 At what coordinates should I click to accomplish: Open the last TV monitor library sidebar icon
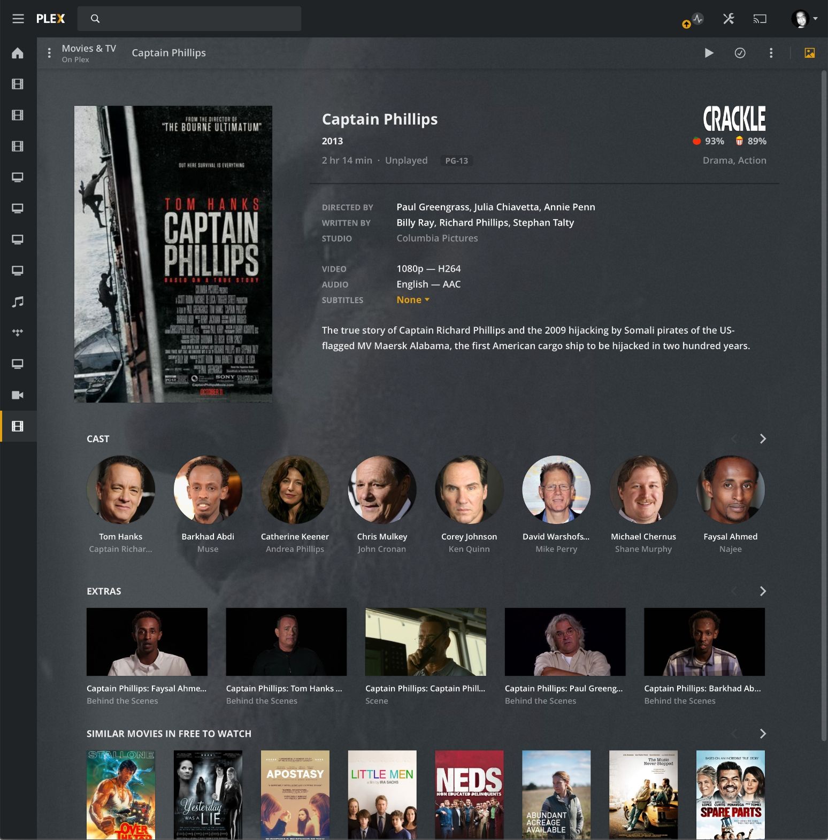pos(18,364)
